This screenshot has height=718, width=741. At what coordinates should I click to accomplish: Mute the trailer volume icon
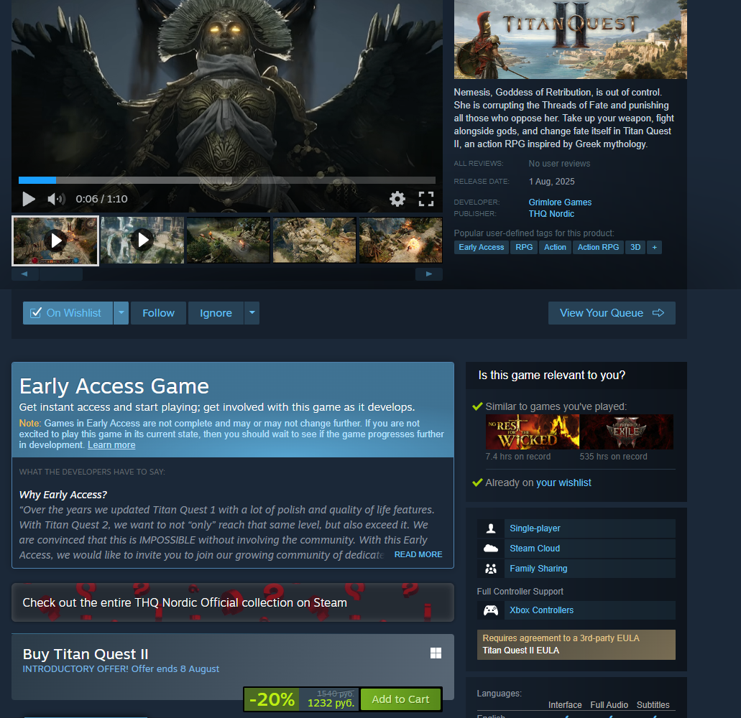[56, 199]
